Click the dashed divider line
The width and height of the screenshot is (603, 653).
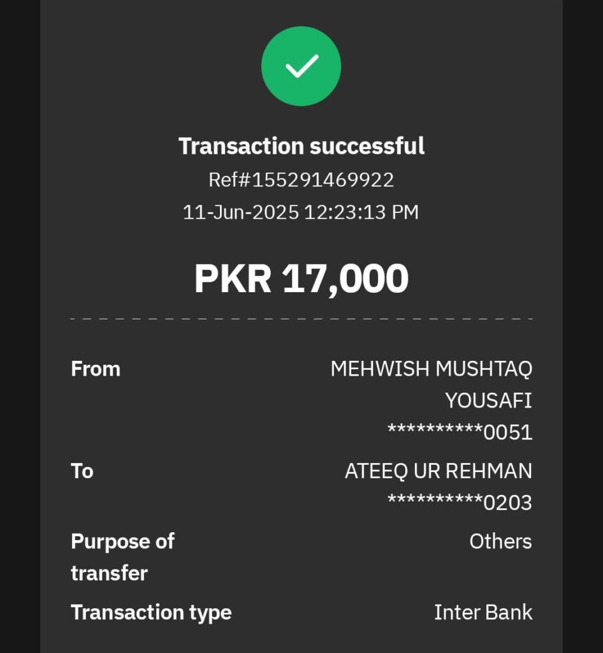pos(301,319)
